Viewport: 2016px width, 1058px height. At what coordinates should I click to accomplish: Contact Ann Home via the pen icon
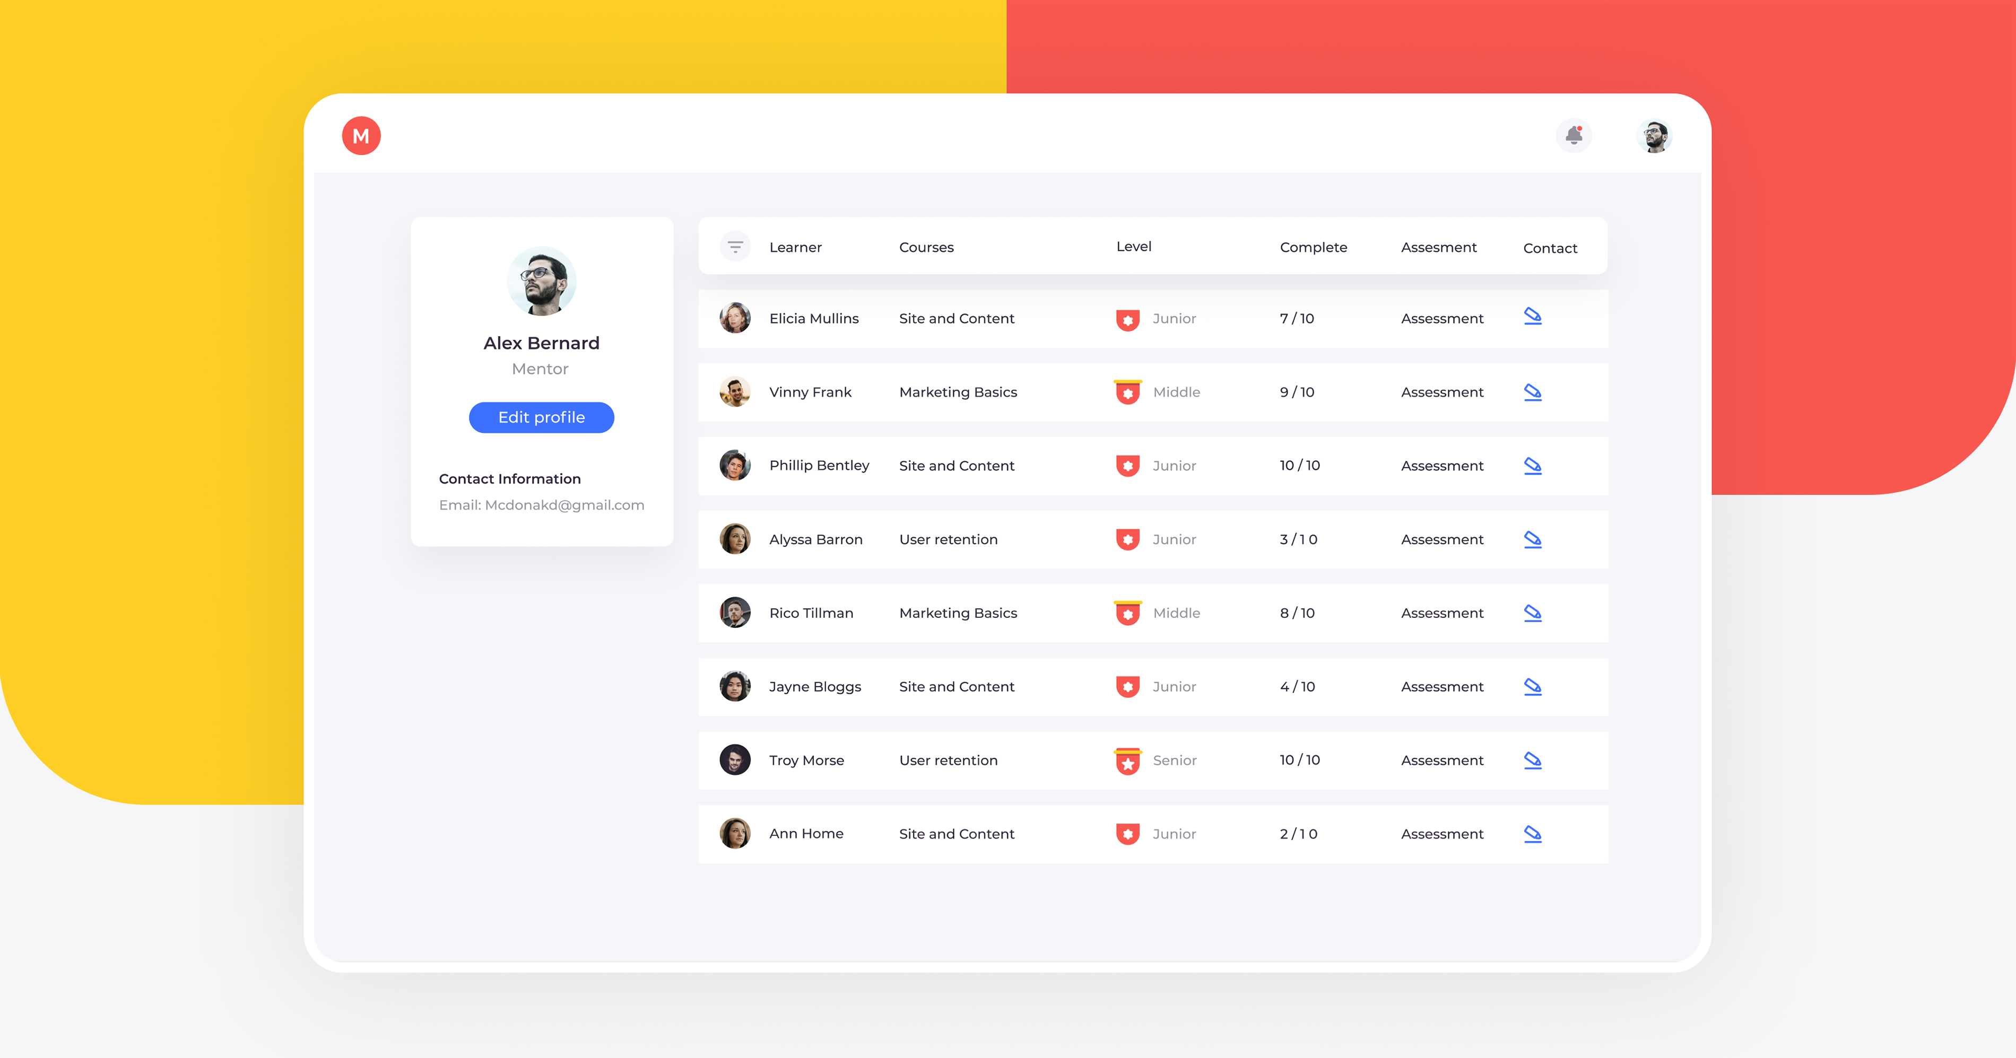(1532, 834)
